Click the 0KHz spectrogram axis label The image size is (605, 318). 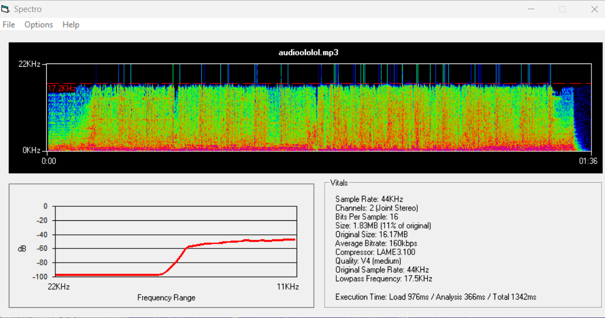(x=31, y=150)
